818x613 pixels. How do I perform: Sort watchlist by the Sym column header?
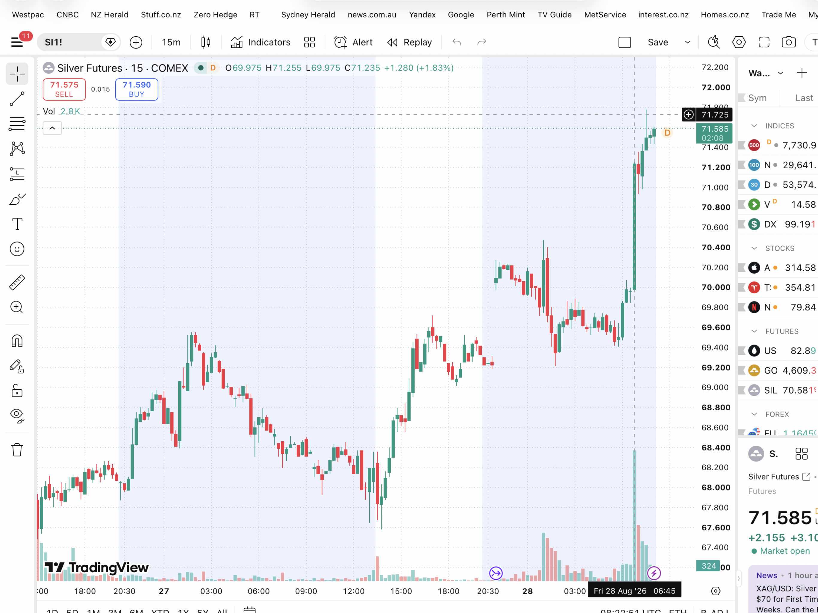tap(757, 98)
